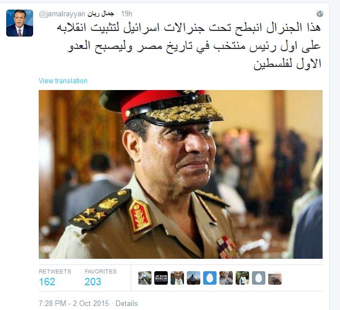This screenshot has width=340, height=310.
Task: Show the 162 retweets list
Action: tap(55, 278)
